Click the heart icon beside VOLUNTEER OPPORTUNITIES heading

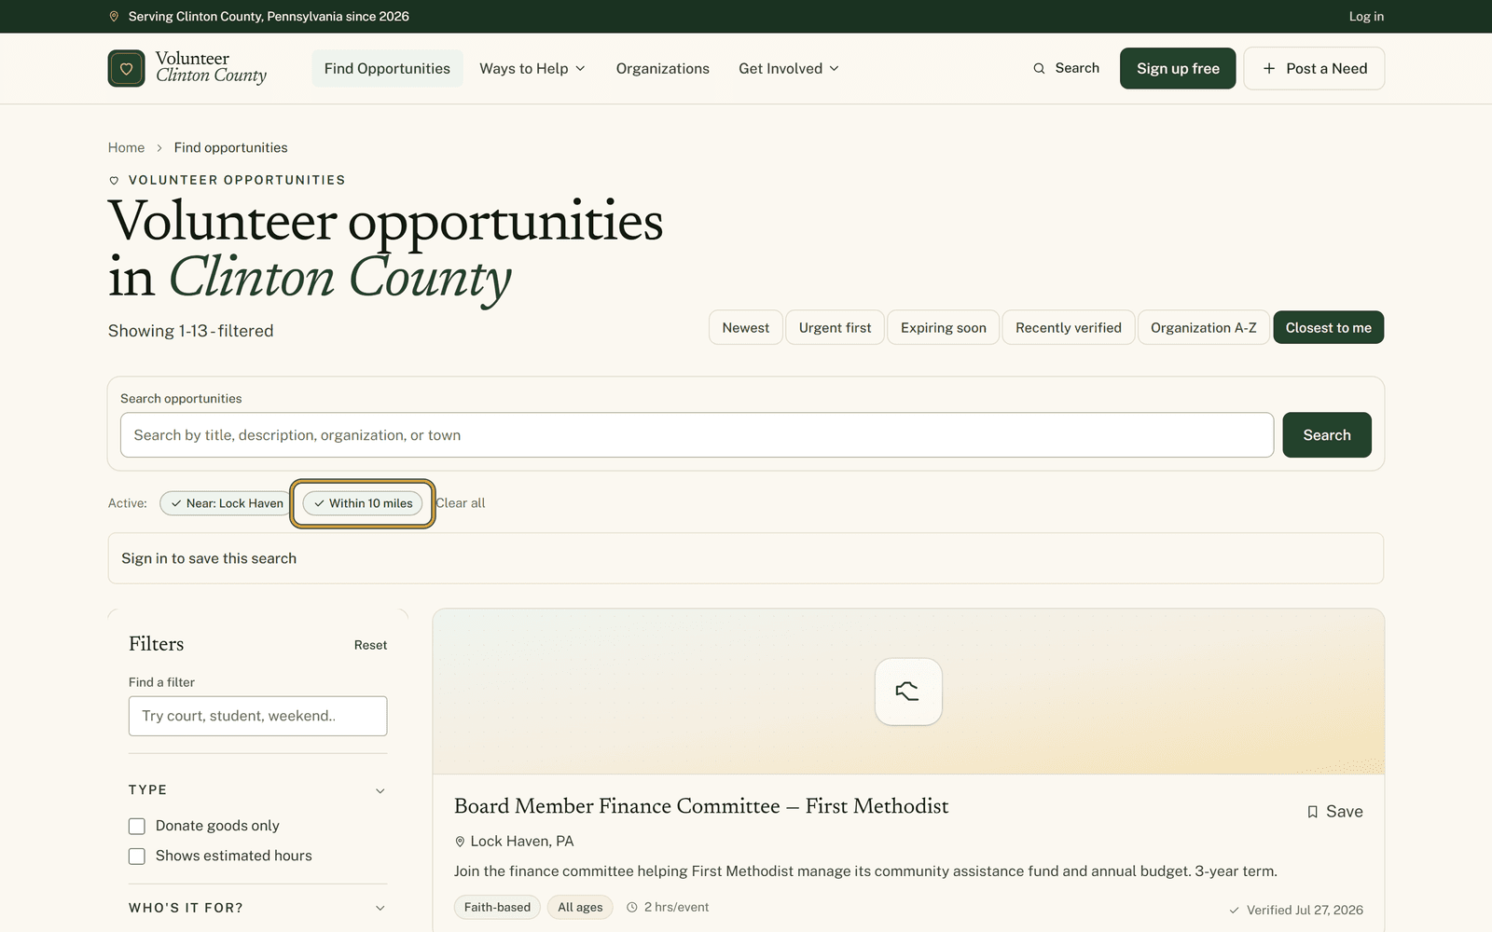114,181
